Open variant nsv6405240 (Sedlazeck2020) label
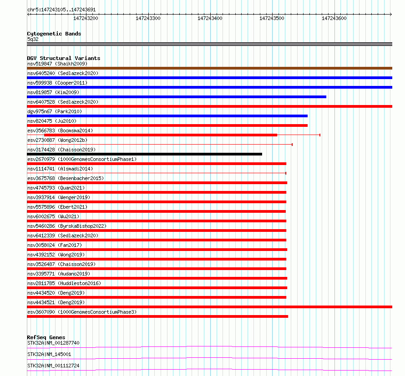 tap(63, 73)
